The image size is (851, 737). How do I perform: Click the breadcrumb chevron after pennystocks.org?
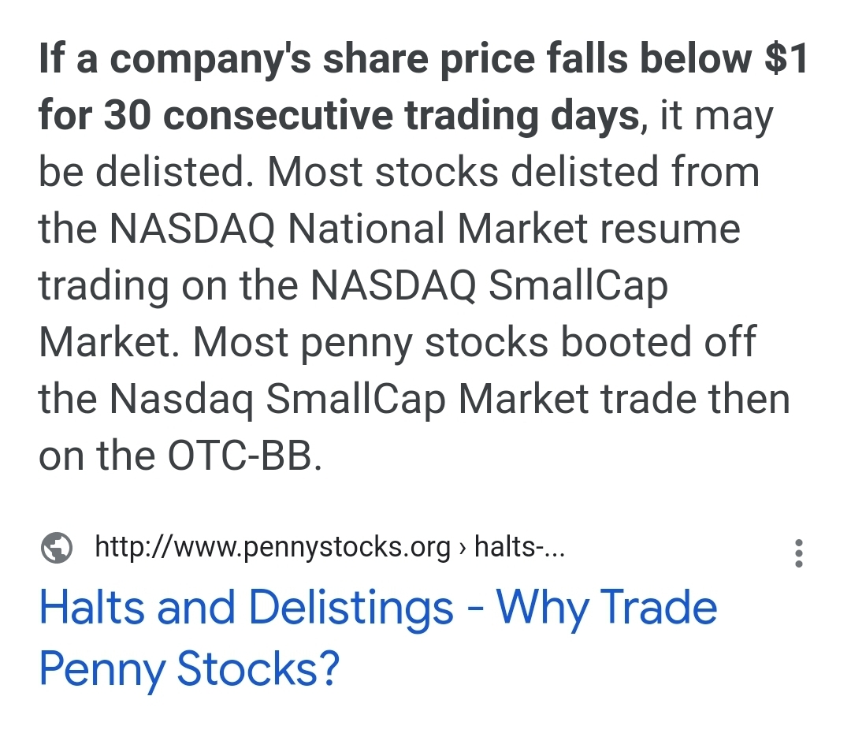[463, 548]
